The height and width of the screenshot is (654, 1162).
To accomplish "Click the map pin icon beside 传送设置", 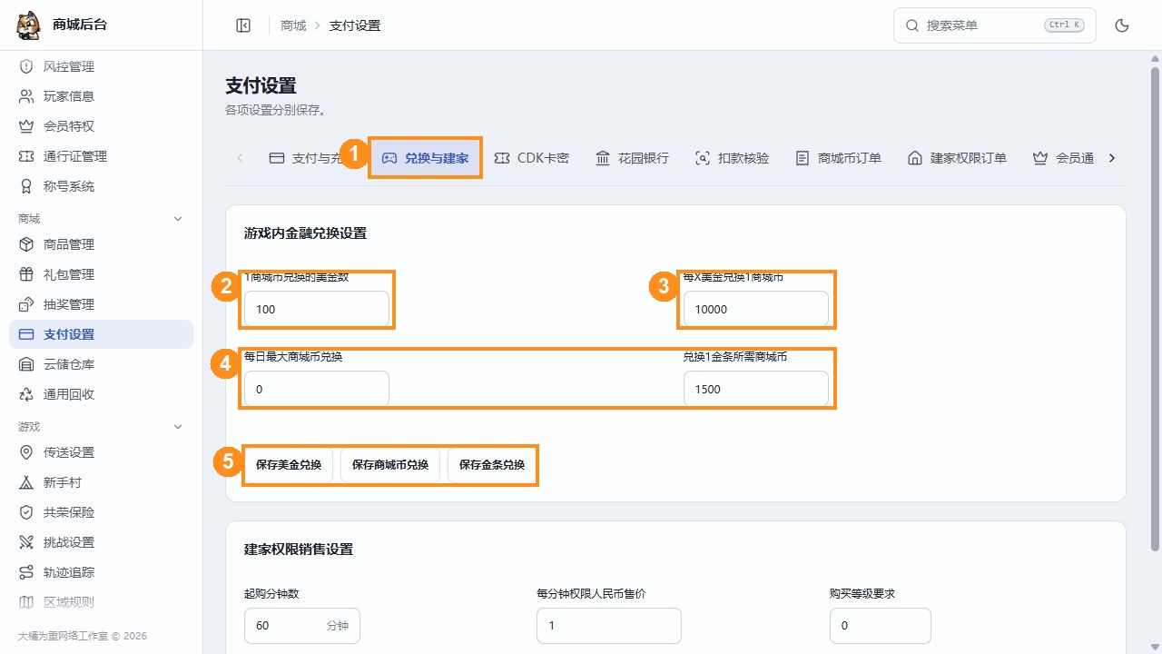I will pos(26,452).
